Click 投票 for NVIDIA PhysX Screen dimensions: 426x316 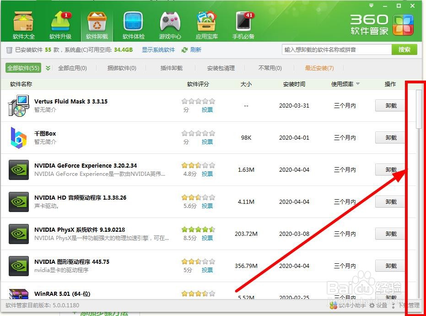pyautogui.click(x=207, y=238)
